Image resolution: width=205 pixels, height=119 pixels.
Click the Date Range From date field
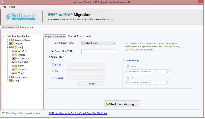149,72
